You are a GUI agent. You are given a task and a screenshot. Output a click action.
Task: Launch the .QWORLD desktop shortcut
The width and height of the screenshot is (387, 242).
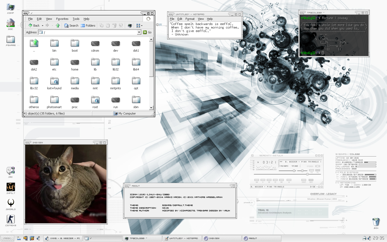11,203
